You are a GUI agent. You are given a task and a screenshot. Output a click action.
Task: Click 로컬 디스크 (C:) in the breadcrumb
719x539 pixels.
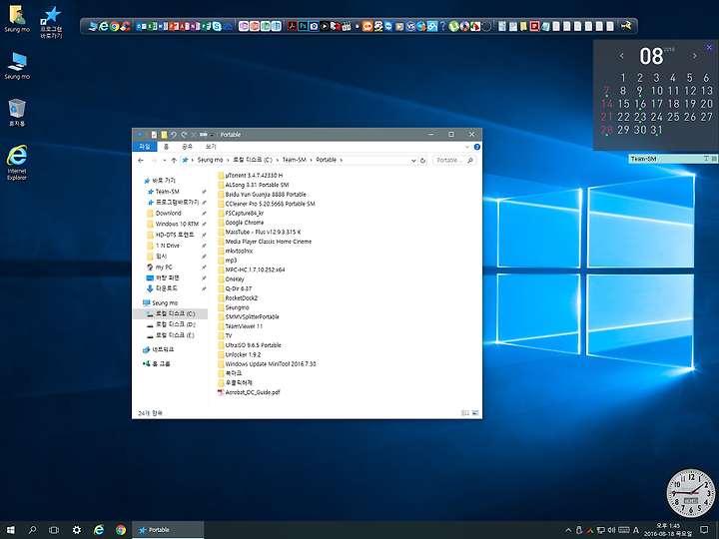pyautogui.click(x=253, y=160)
